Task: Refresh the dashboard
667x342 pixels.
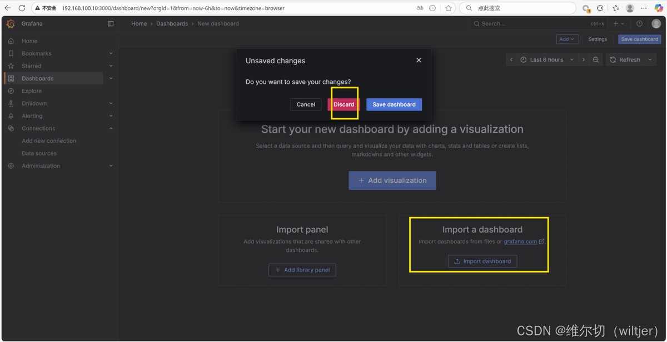Action: [625, 60]
